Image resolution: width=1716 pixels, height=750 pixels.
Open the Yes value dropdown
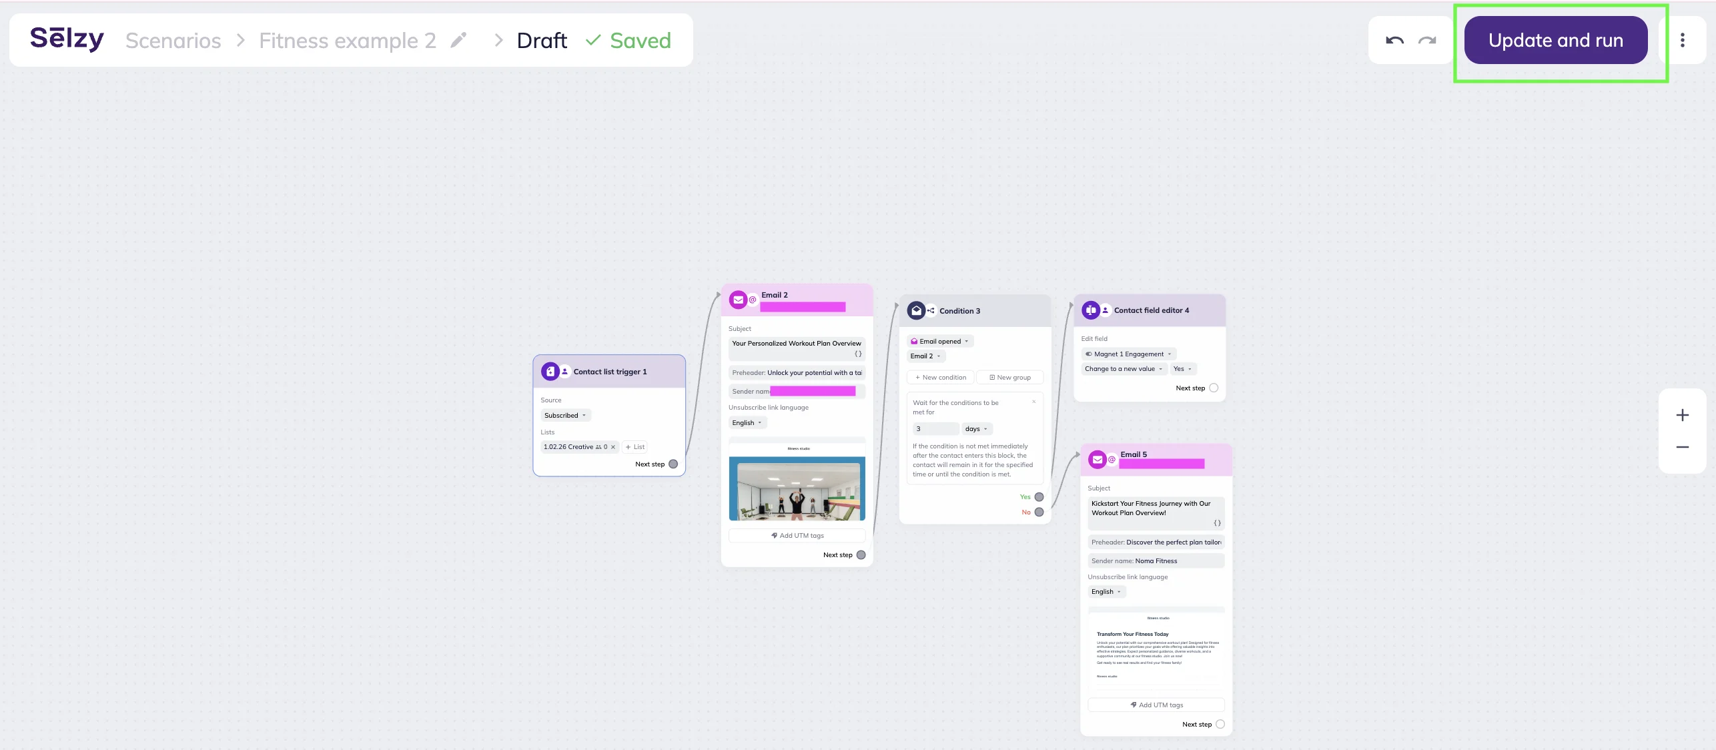pos(1183,369)
